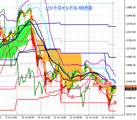137x120 pixels.
Task: Click the 12900.80 price axis label
Action: pos(131,16)
